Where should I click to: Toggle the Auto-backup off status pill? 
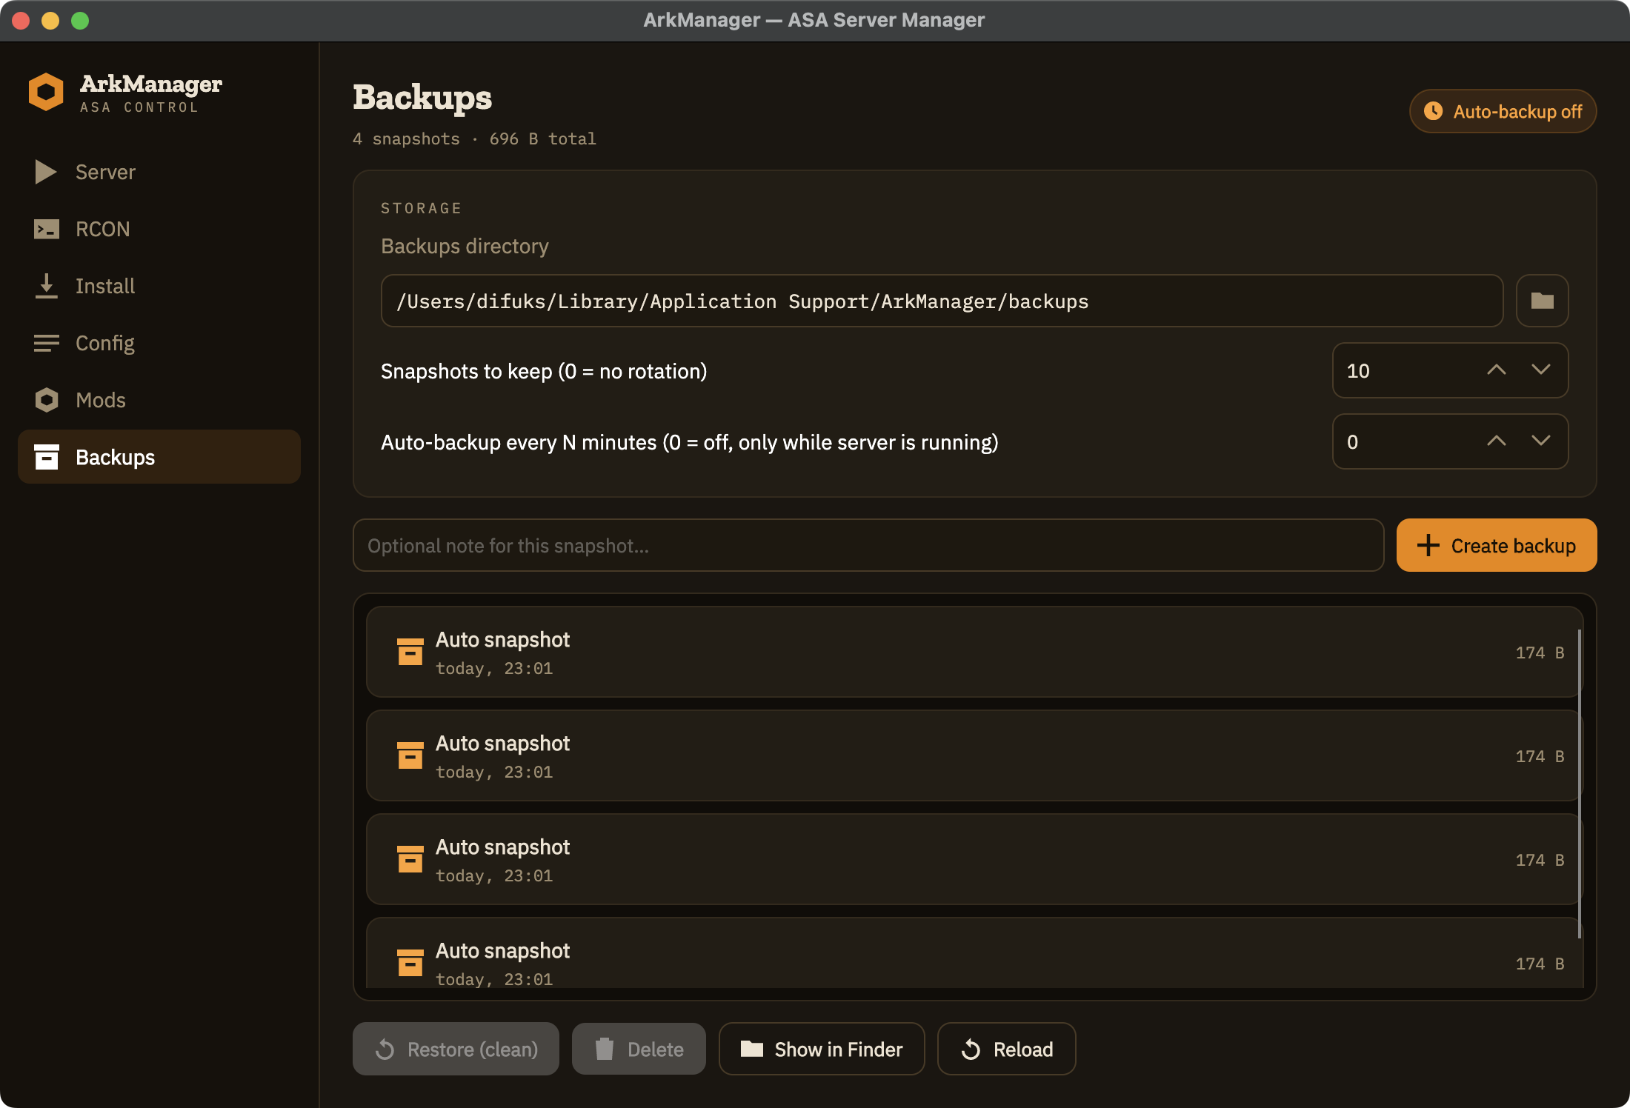(x=1503, y=111)
